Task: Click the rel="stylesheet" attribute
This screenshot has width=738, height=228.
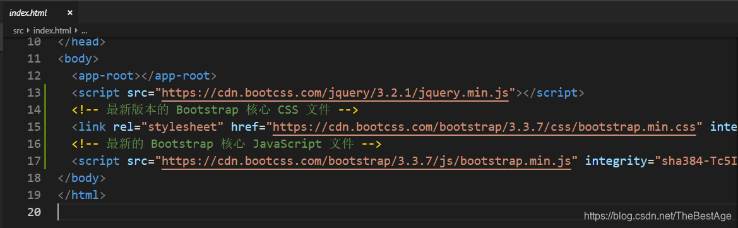Action: coord(168,127)
